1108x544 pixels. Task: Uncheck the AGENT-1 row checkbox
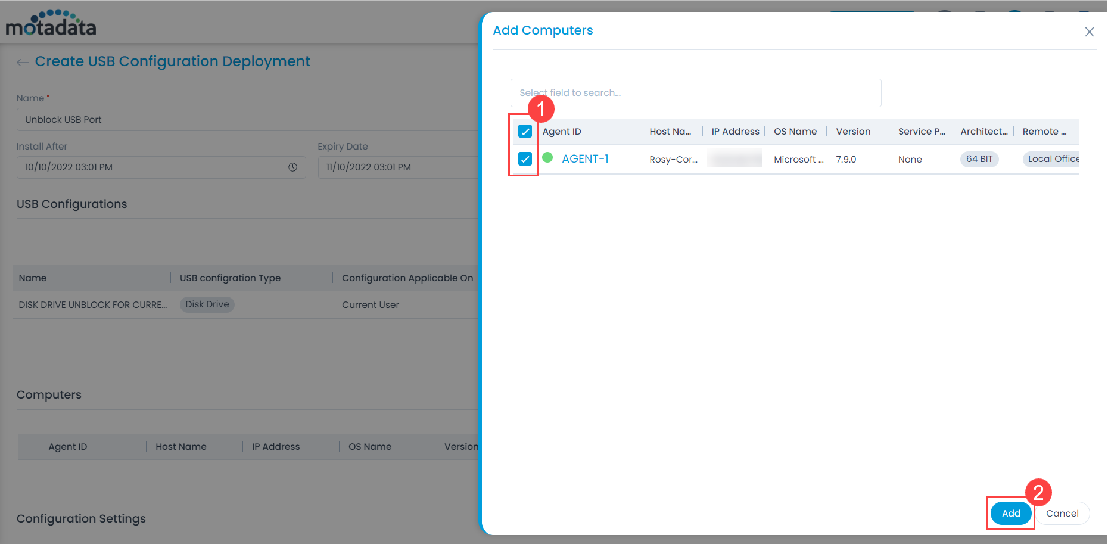pos(525,159)
